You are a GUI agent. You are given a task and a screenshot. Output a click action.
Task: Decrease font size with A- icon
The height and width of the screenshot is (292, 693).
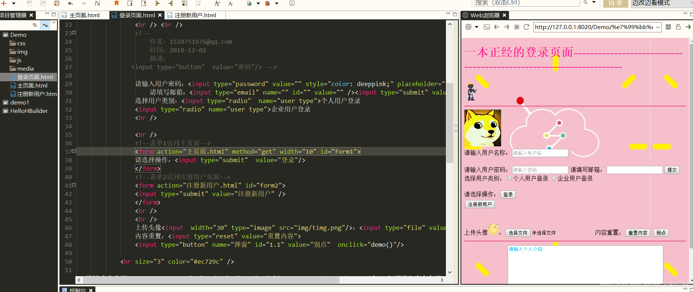[231, 3]
